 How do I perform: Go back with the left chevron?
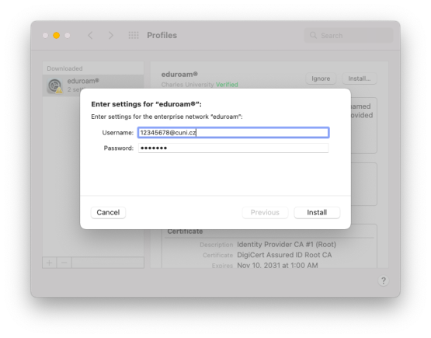pyautogui.click(x=90, y=35)
